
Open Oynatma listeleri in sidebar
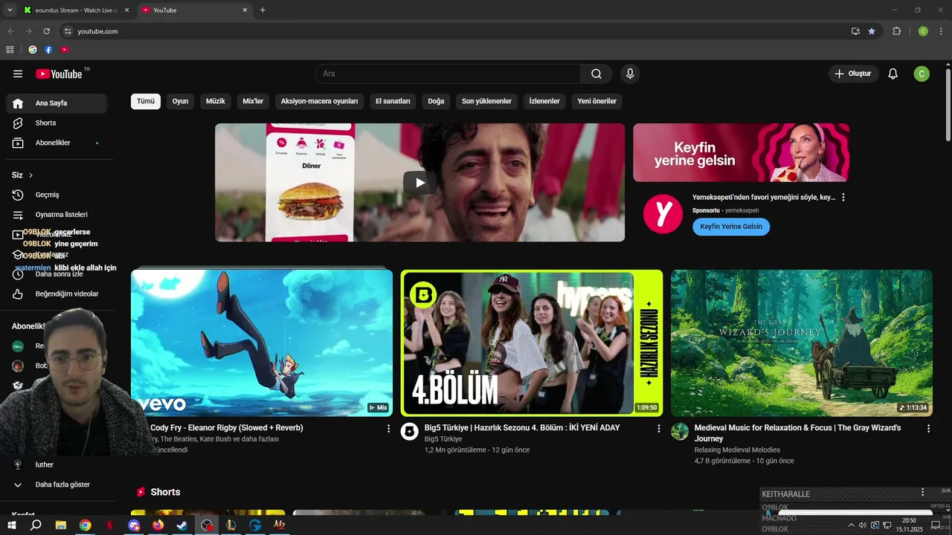pyautogui.click(x=57, y=215)
